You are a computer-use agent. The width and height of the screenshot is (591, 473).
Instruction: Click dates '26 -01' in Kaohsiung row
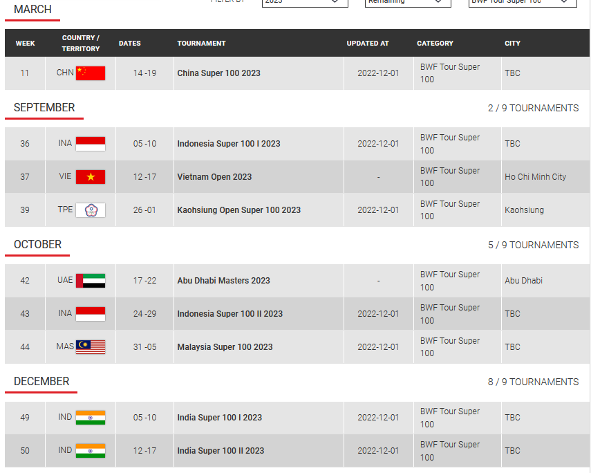pyautogui.click(x=144, y=210)
